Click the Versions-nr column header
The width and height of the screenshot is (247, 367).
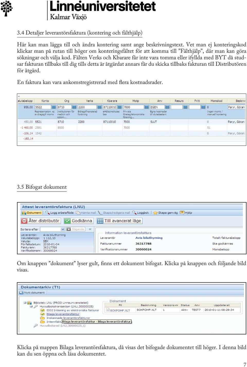170,305
